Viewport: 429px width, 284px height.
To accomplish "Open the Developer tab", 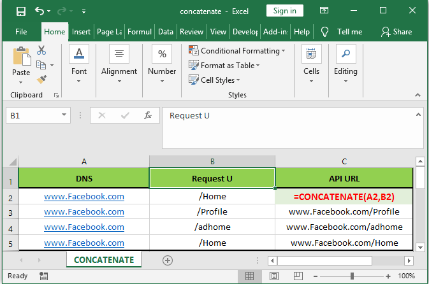I will tap(245, 32).
